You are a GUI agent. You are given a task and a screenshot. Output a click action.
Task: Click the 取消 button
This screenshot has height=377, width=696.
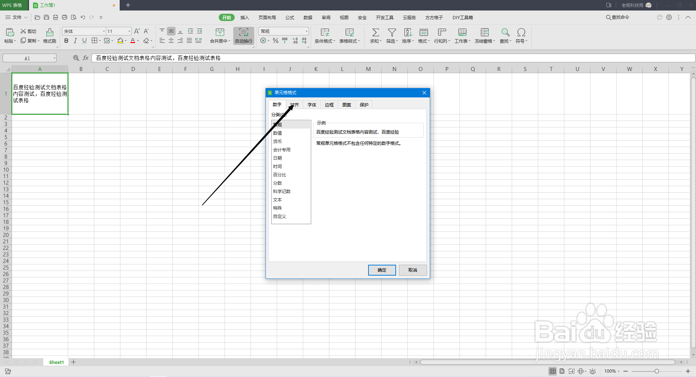pyautogui.click(x=413, y=270)
